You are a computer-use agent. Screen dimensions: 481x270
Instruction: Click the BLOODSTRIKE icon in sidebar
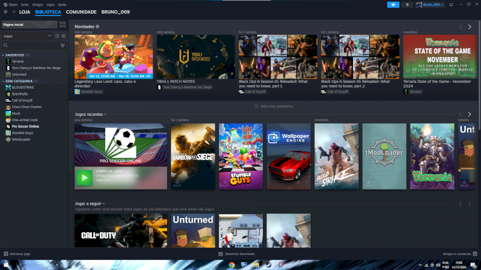pos(8,88)
